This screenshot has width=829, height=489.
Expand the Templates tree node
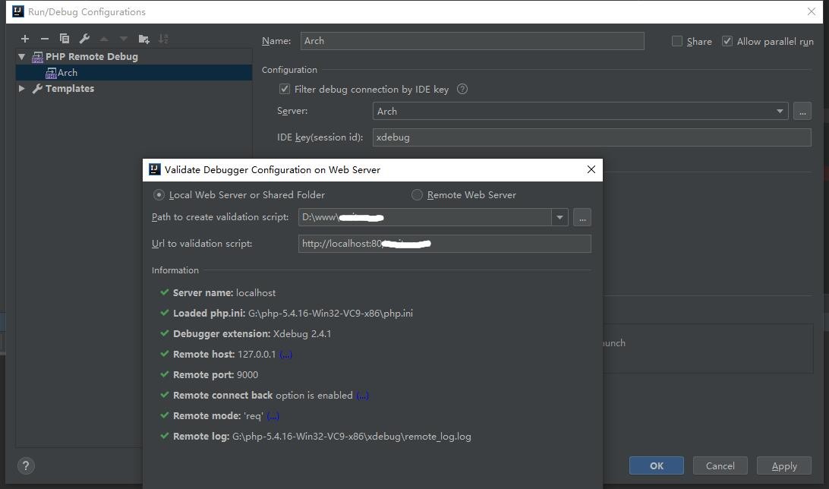[22, 88]
